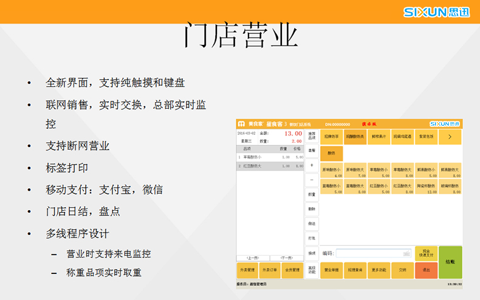Viewport: 480px width, 300px height.
Task: Add 陶瓷杯酸奶 item priced 12.00
Action: (426, 186)
